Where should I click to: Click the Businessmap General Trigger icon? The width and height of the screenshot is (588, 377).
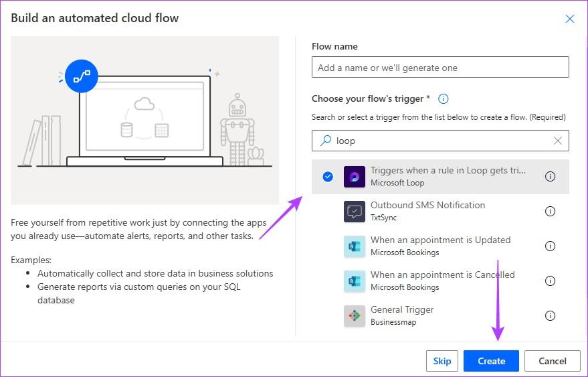(x=355, y=316)
